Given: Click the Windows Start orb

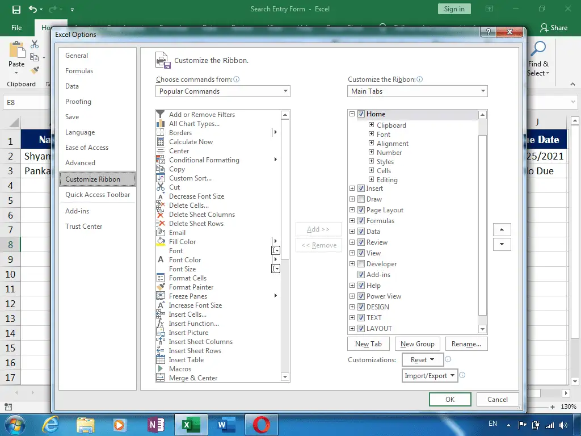Looking at the screenshot, I should [14, 425].
